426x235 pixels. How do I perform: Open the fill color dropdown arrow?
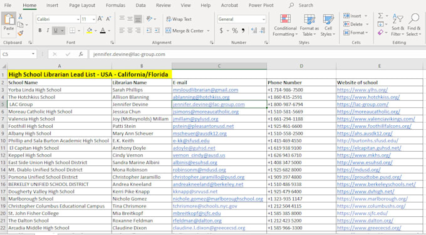pos(96,31)
